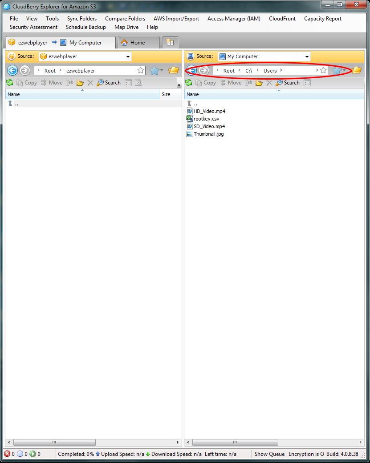This screenshot has height=463, width=370.
Task: Click Users segment in right path
Action: point(270,71)
